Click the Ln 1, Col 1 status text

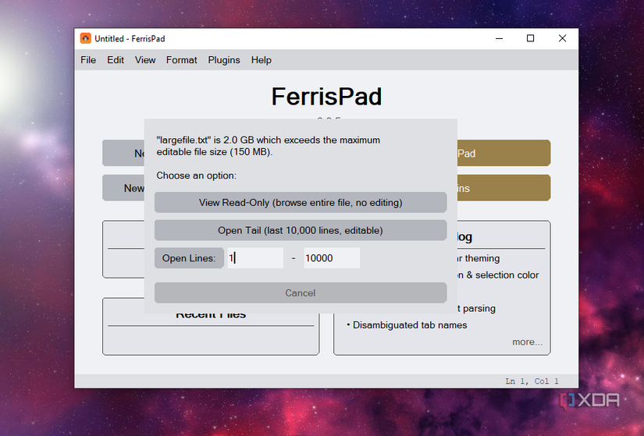(532, 381)
